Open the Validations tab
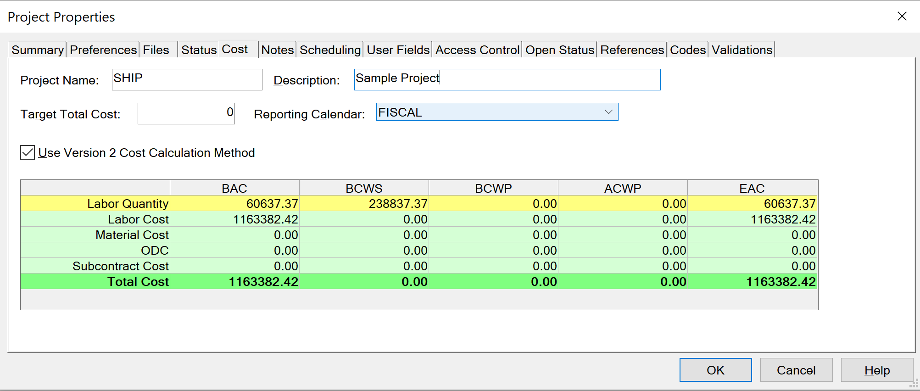The height and width of the screenshot is (391, 920). click(742, 50)
